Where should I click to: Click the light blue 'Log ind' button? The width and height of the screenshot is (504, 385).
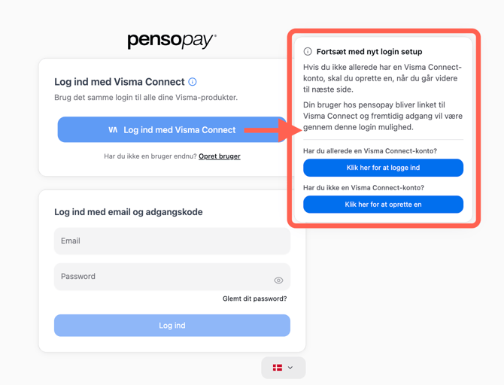tap(172, 326)
